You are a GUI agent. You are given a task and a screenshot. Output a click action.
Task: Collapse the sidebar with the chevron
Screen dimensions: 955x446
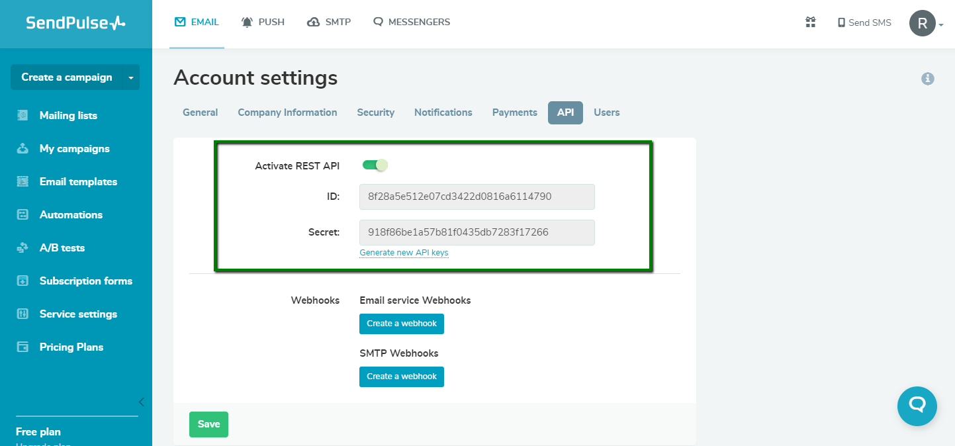pos(141,402)
